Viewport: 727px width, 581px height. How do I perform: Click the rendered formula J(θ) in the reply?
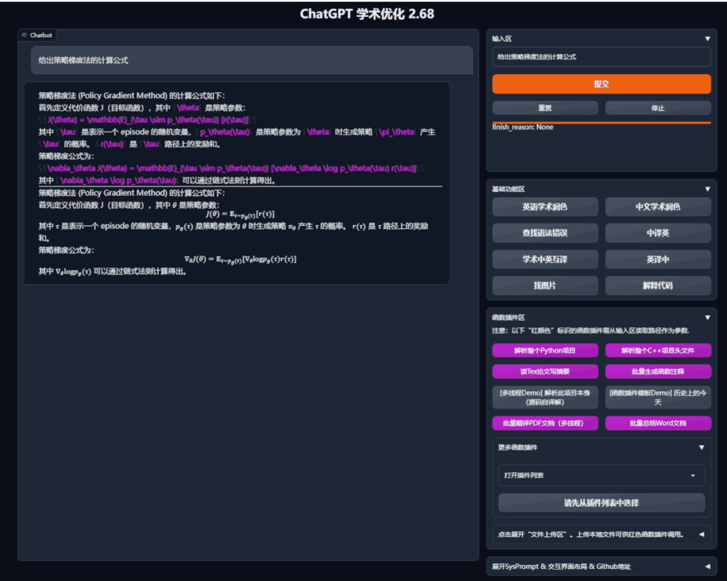240,214
